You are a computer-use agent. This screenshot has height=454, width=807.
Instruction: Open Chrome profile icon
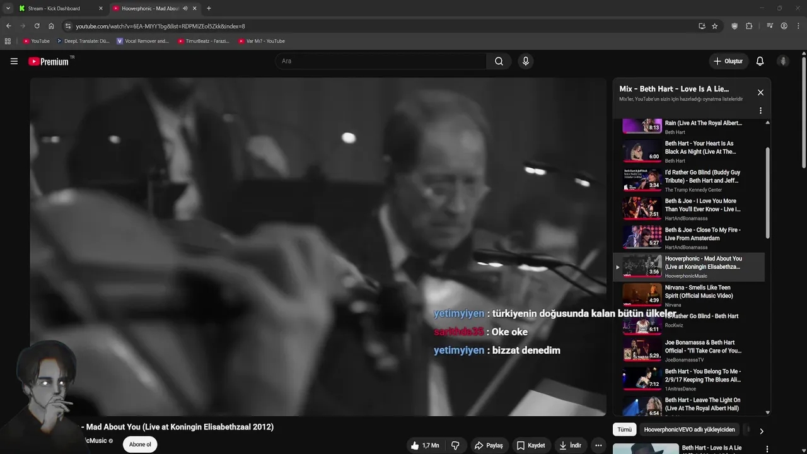784,26
